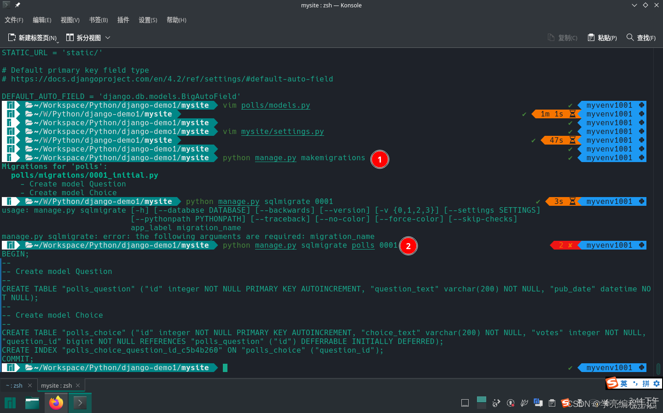Screen dimensions: 663x413
Task: Click the copy (复制) toolbar icon
Action: (551, 37)
